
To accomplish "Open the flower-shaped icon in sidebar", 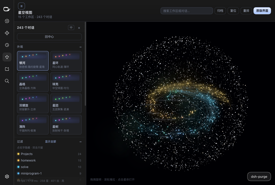I will (x=7, y=33).
